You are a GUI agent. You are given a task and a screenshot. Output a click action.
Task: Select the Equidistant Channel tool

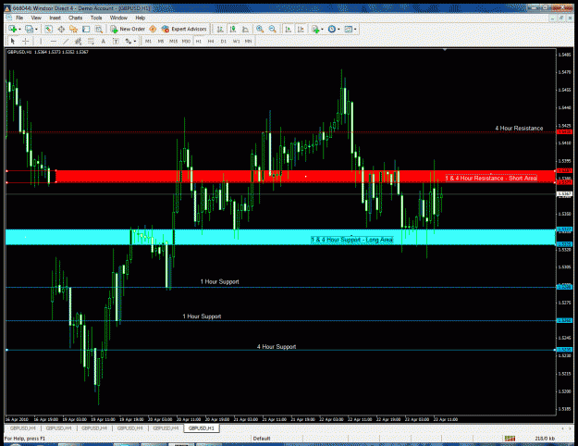click(79, 41)
